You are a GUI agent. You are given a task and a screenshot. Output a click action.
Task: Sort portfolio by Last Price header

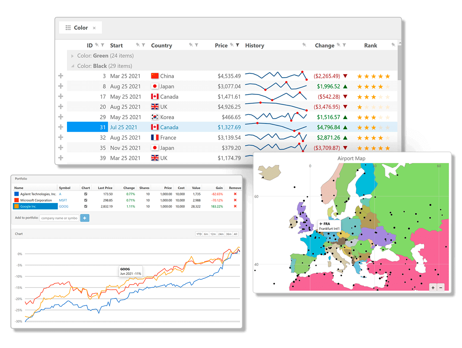pyautogui.click(x=105, y=188)
